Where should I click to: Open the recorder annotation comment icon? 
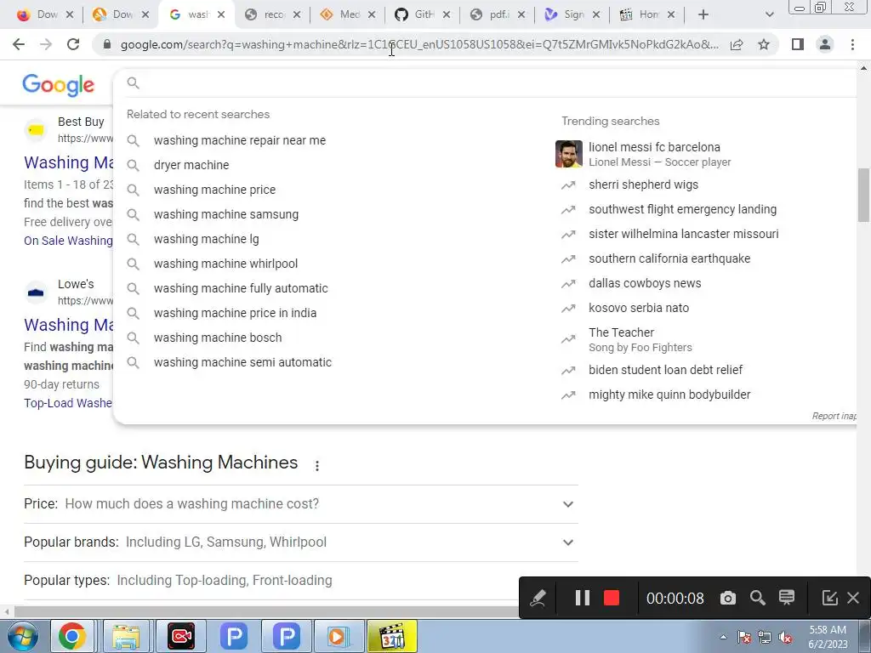[787, 598]
